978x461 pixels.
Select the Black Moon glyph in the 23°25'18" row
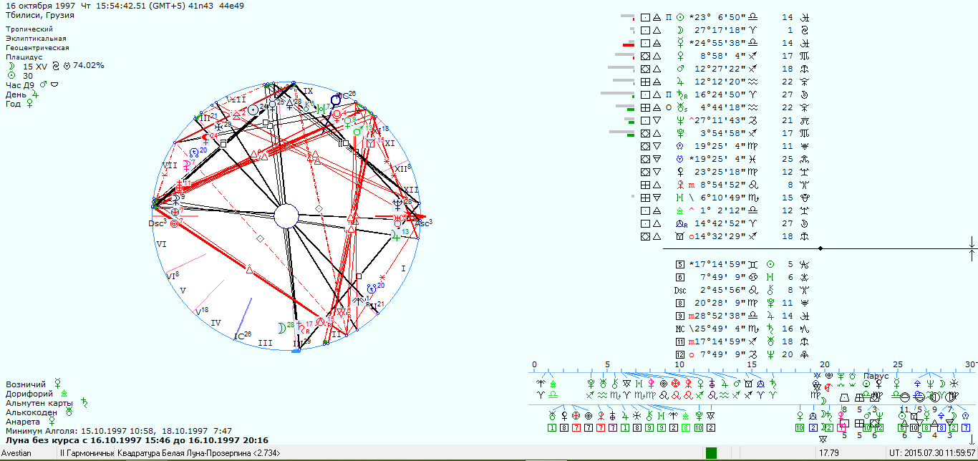[x=680, y=172]
